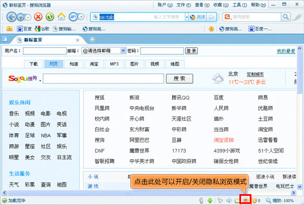Click the vertical scrollbar down arrow
This screenshot has width=304, height=205.
click(300, 187)
